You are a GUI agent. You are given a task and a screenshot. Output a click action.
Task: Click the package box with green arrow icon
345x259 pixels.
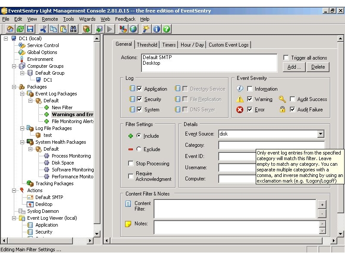click(x=87, y=29)
